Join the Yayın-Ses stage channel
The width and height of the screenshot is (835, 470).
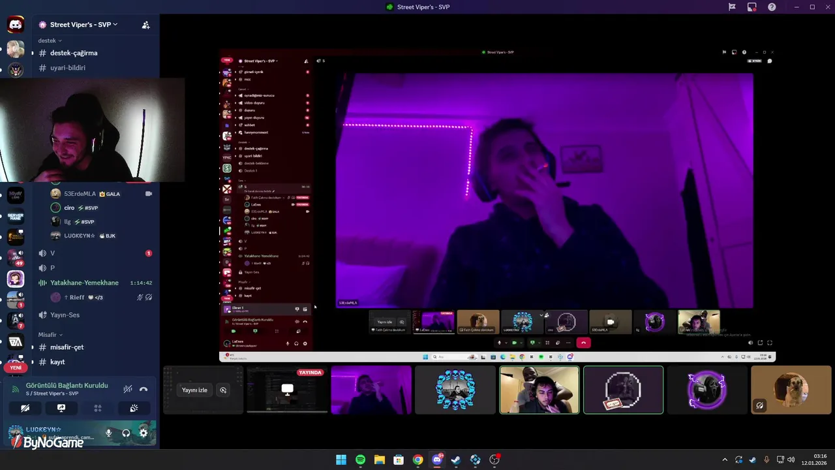[x=95, y=315]
